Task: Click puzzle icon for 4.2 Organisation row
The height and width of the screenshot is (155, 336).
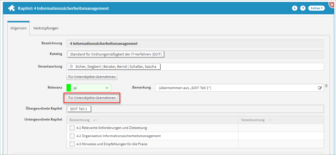Action: (72, 136)
